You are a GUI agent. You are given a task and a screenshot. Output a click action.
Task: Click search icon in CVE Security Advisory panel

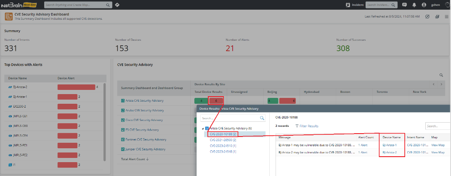click(441, 75)
